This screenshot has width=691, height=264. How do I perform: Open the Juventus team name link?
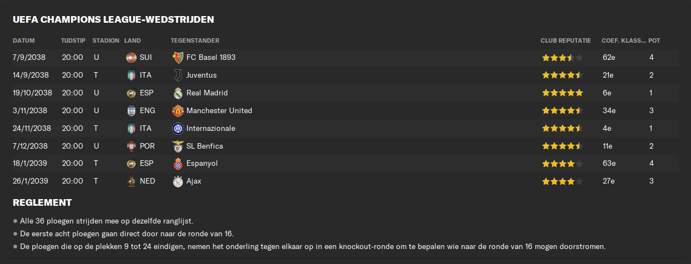(x=201, y=75)
